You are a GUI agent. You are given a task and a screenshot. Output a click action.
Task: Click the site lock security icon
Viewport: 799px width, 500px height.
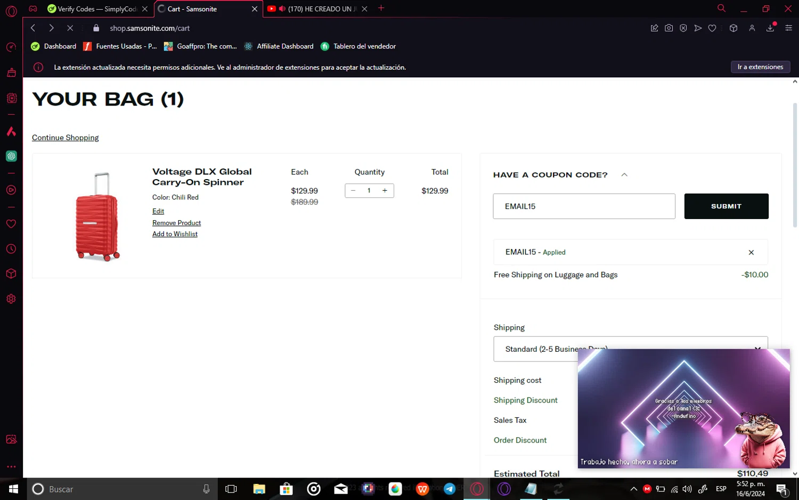(96, 28)
